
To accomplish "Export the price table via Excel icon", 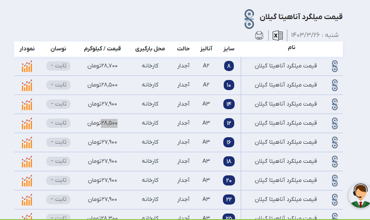I will [x=278, y=35].
